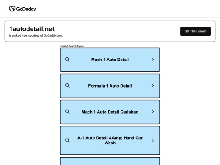Click the GoDaddy wordmark text
Screen dimensions: 220x165
pyautogui.click(x=26, y=9)
